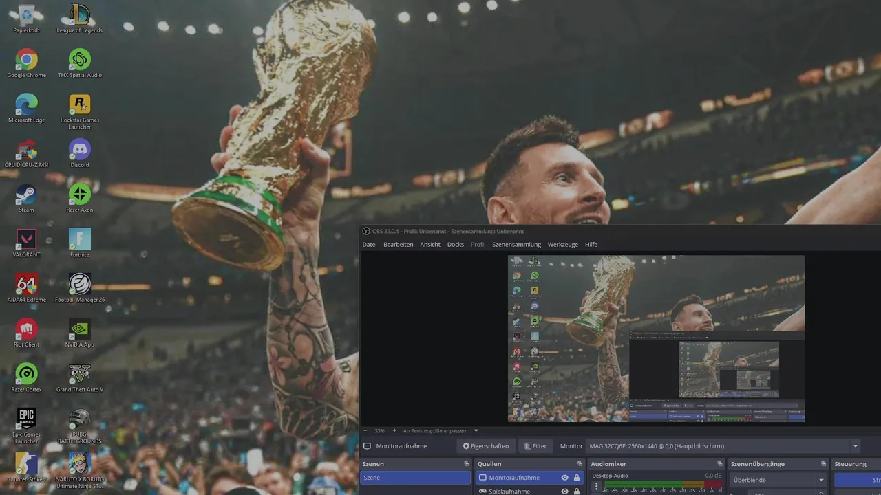Pop out the Quellen dock panel icon

tap(578, 464)
